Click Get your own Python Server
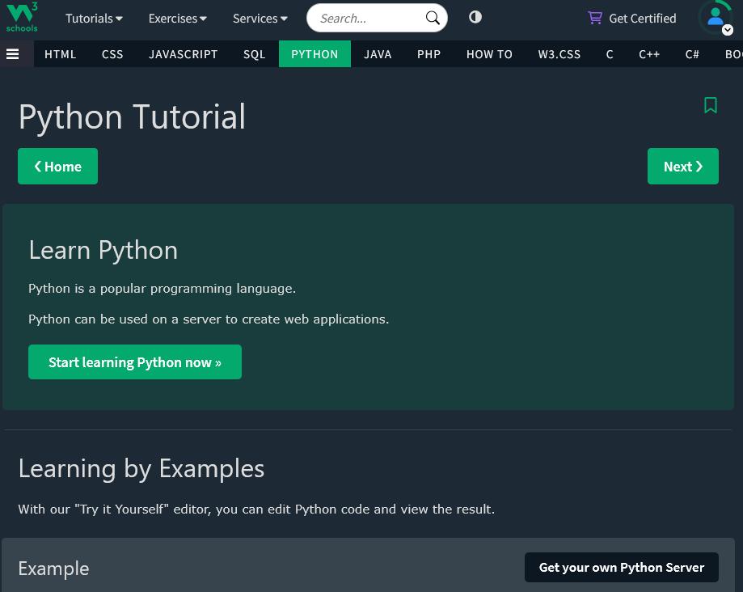This screenshot has height=592, width=743. [621, 568]
